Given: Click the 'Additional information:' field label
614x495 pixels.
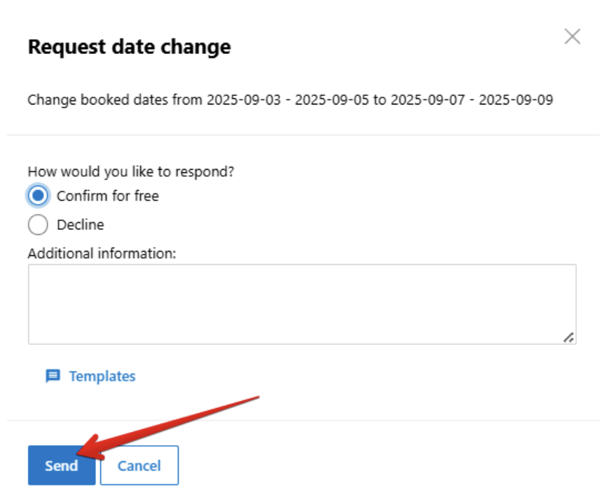Looking at the screenshot, I should click(x=102, y=253).
